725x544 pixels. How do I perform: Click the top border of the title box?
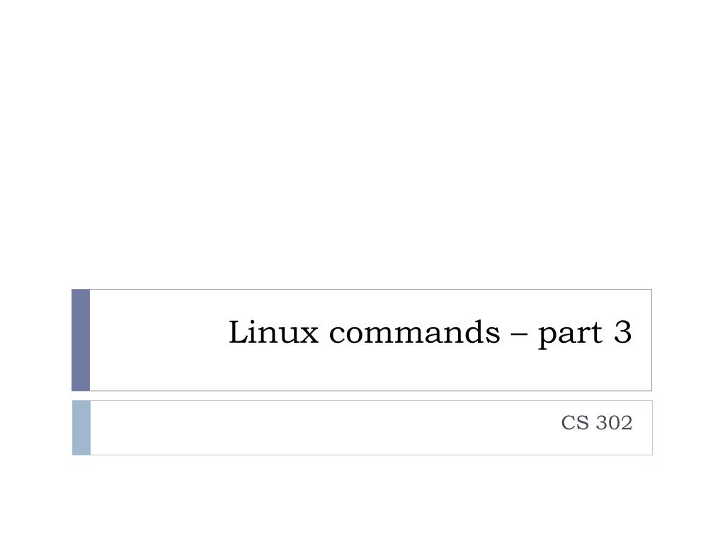click(x=370, y=289)
